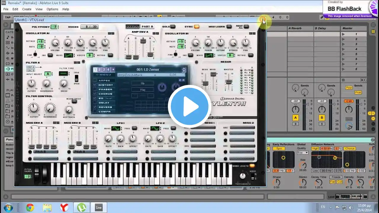
Task: Select the Pitch A destination in Mod Env B
Action: (x=86, y=152)
